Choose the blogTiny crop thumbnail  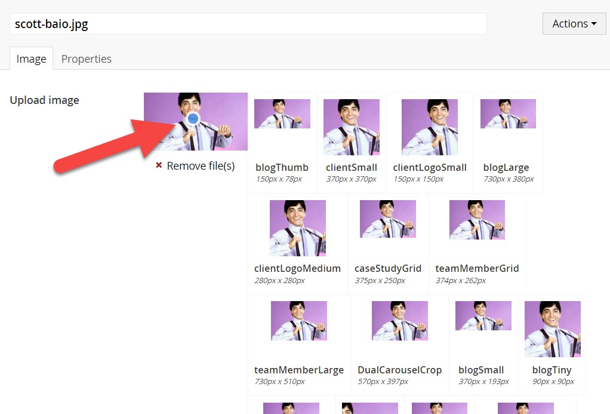pyautogui.click(x=552, y=329)
